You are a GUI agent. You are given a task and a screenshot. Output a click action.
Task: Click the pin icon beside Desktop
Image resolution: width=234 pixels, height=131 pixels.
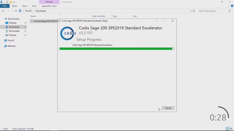tap(25, 23)
